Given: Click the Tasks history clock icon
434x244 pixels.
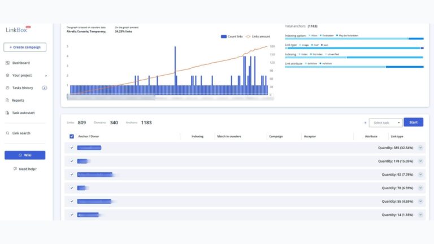Looking at the screenshot, I should tap(7, 88).
